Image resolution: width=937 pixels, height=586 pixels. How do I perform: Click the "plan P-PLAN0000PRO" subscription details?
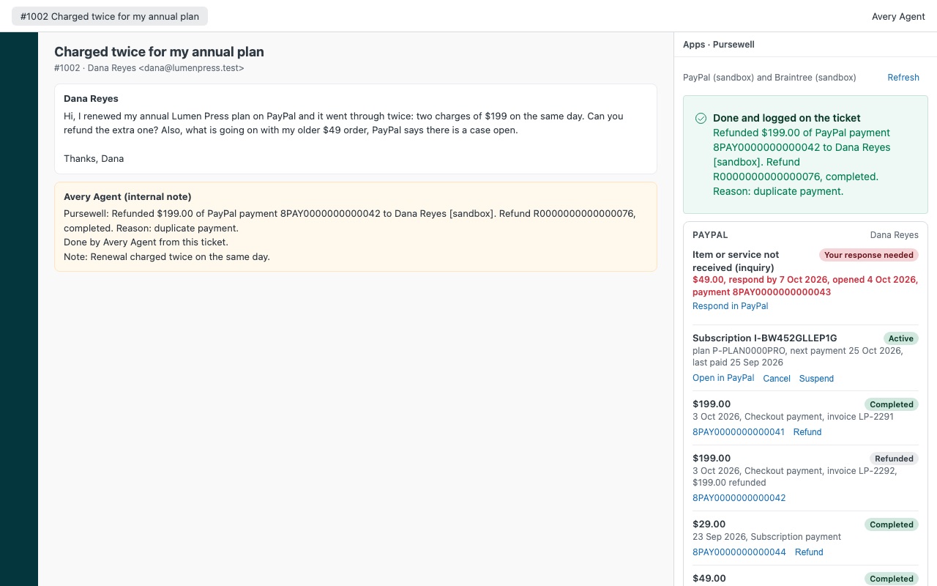pyautogui.click(x=798, y=357)
